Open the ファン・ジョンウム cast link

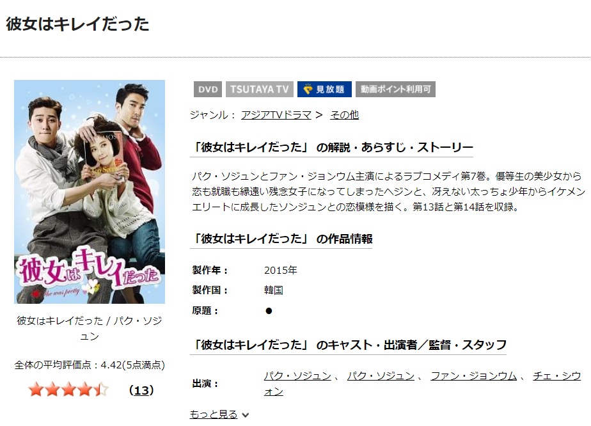(474, 376)
